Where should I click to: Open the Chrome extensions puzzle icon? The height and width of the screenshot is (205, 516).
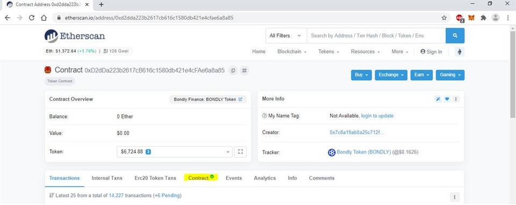[483, 18]
